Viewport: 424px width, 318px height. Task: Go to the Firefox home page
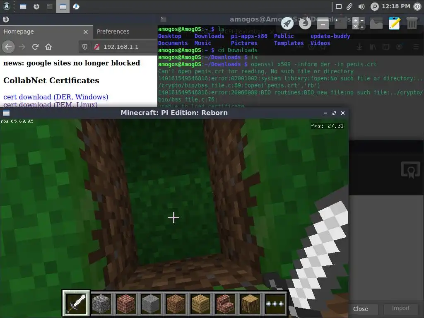(48, 47)
